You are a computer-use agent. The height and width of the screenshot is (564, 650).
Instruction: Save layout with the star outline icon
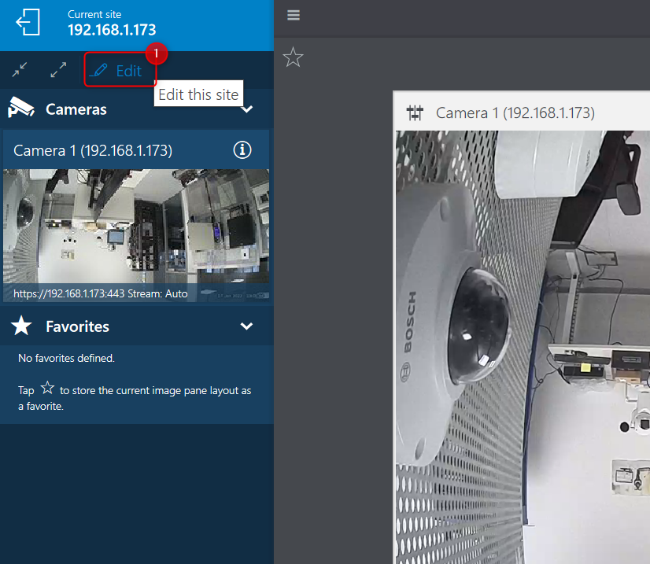(293, 57)
